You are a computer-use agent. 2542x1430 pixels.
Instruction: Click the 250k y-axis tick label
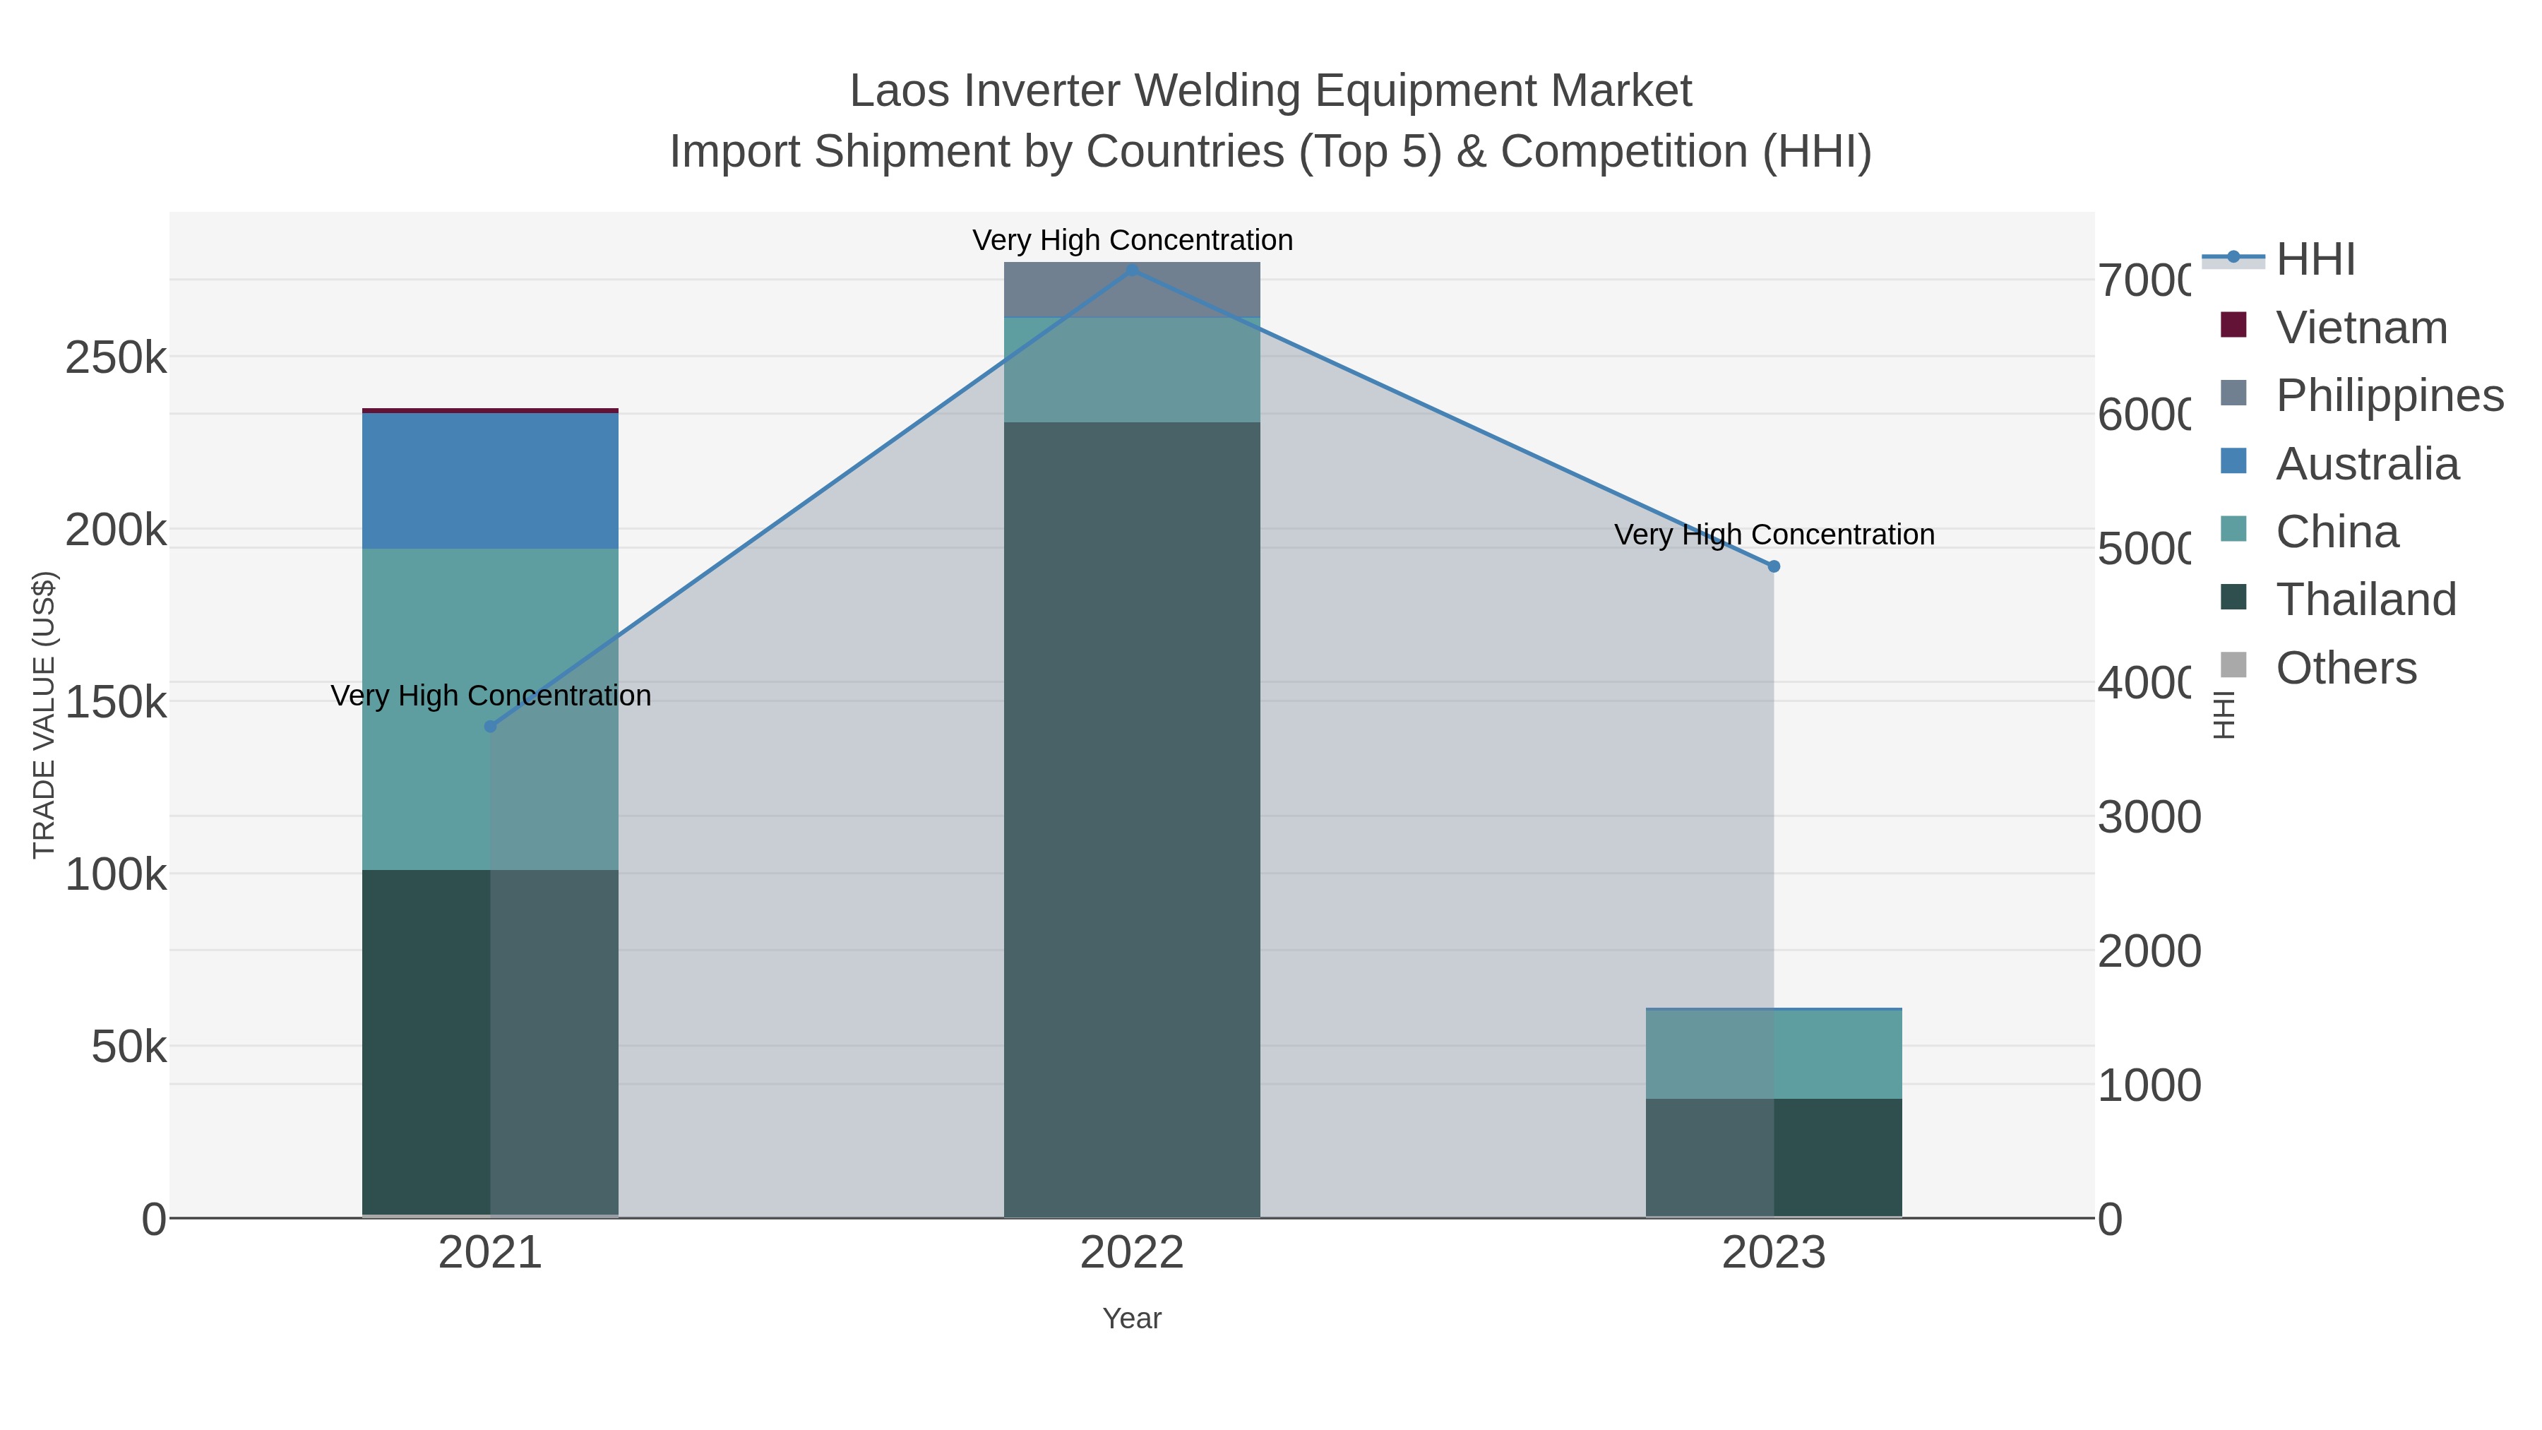point(117,358)
